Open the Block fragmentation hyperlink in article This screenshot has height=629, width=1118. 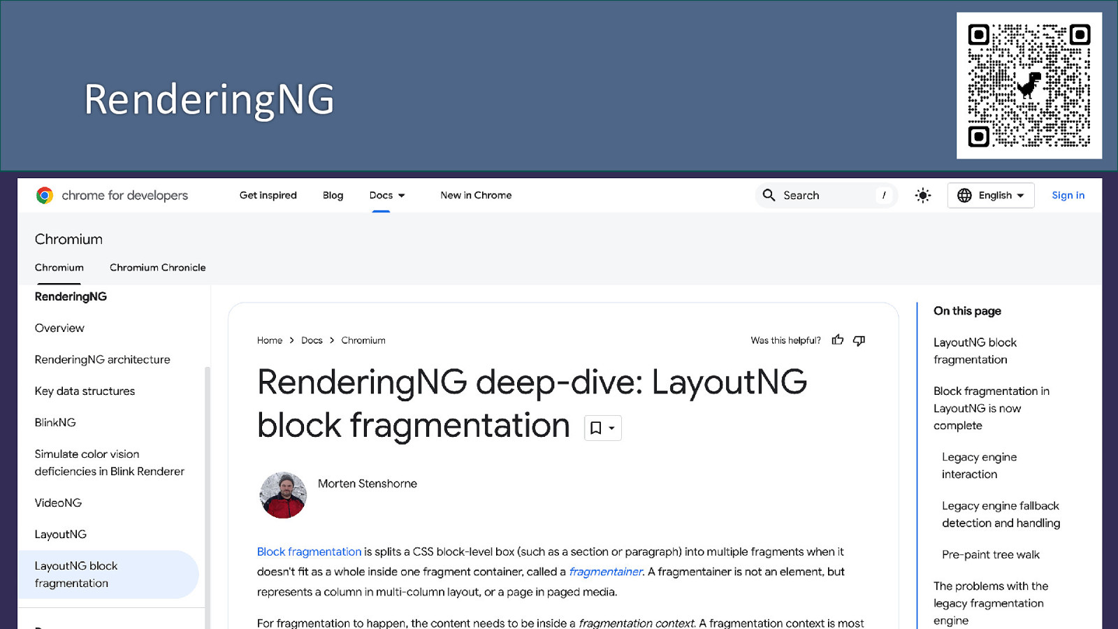(309, 551)
